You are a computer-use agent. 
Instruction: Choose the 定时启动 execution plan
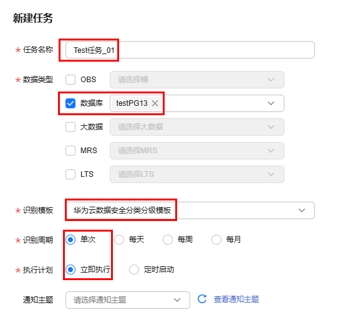tap(134, 270)
